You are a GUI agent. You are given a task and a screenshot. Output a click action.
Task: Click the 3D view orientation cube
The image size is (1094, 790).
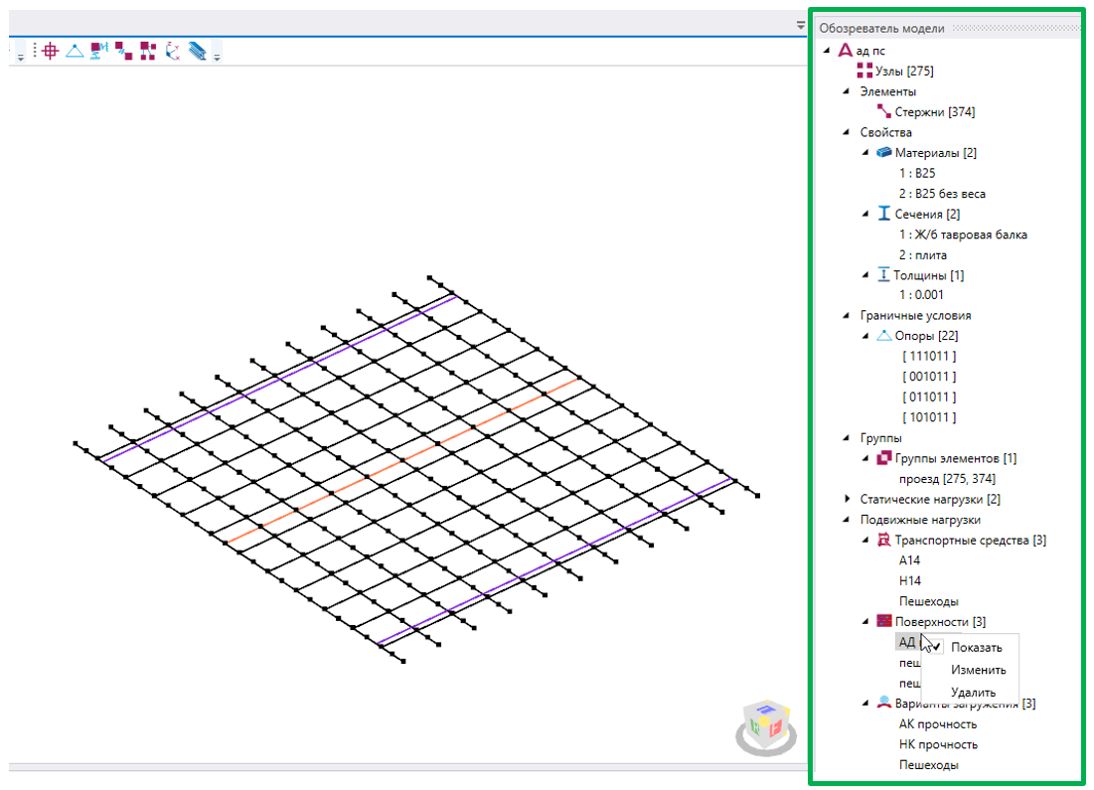pyautogui.click(x=766, y=725)
